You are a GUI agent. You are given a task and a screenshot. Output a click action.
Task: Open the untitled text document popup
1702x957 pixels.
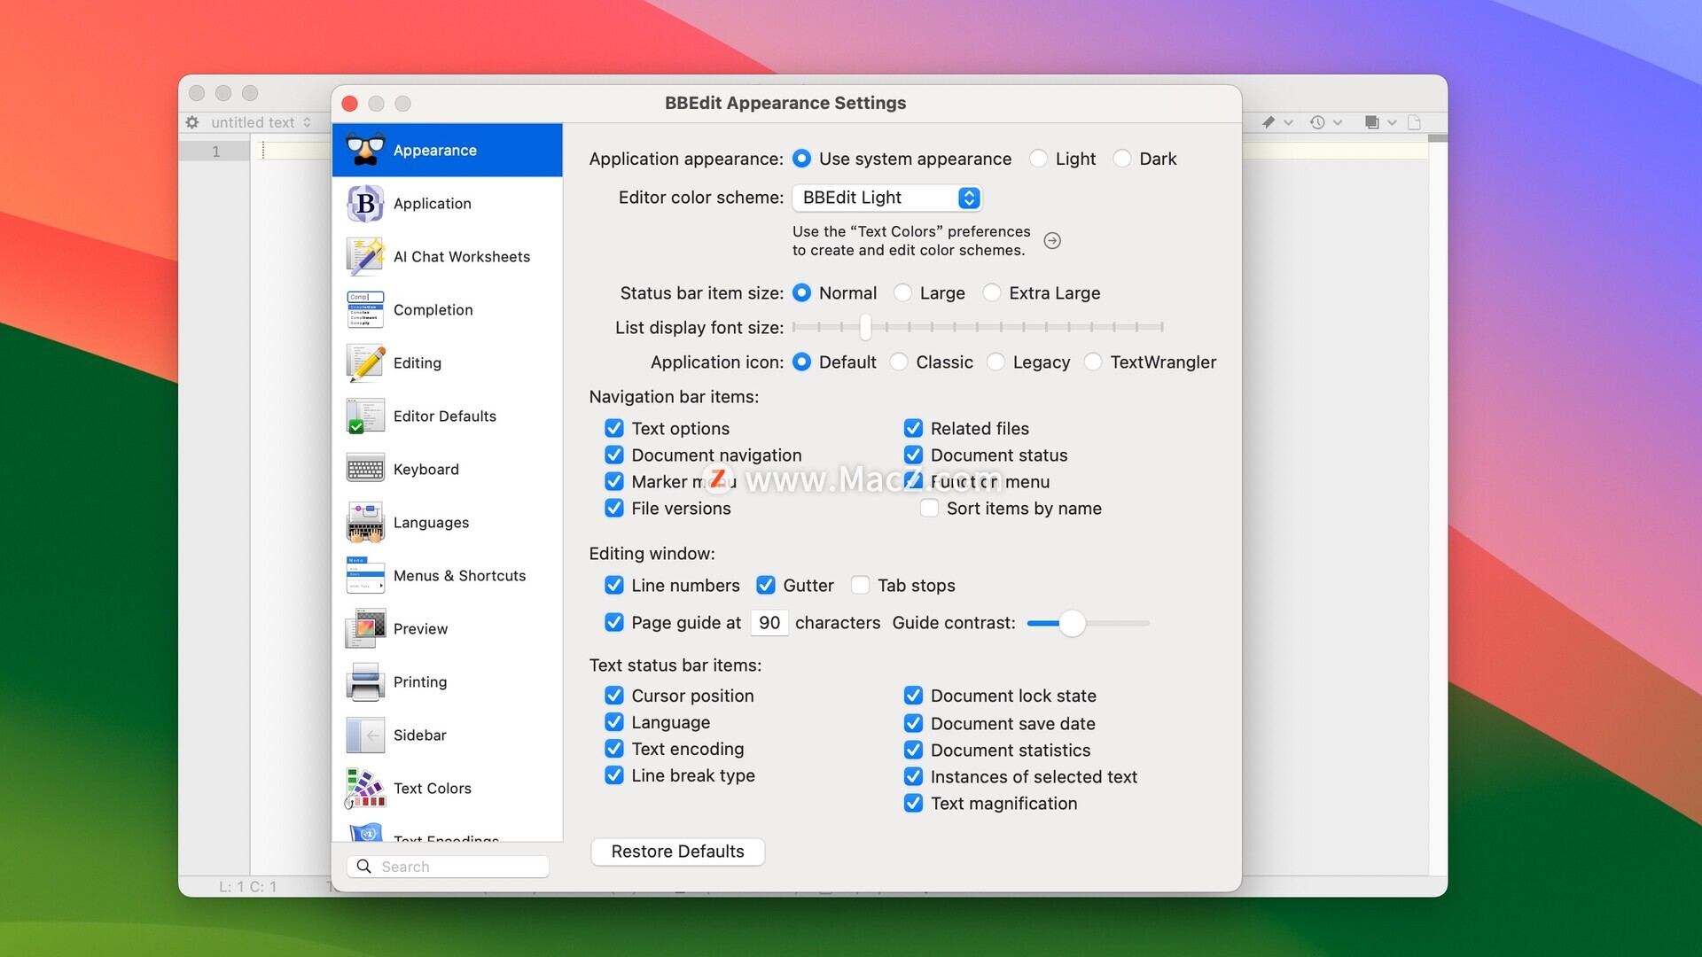[x=261, y=122]
